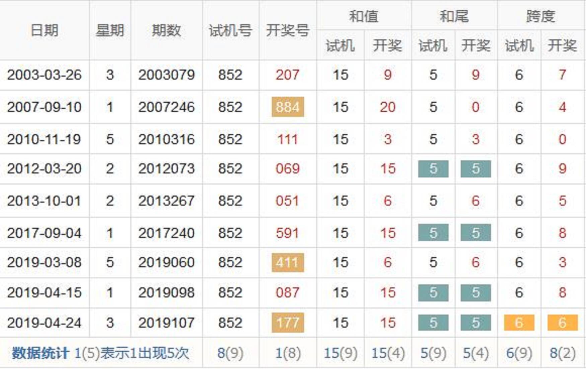Screen dimensions: 586x369
Task: Select the 和值 group header
Action: 364,16
